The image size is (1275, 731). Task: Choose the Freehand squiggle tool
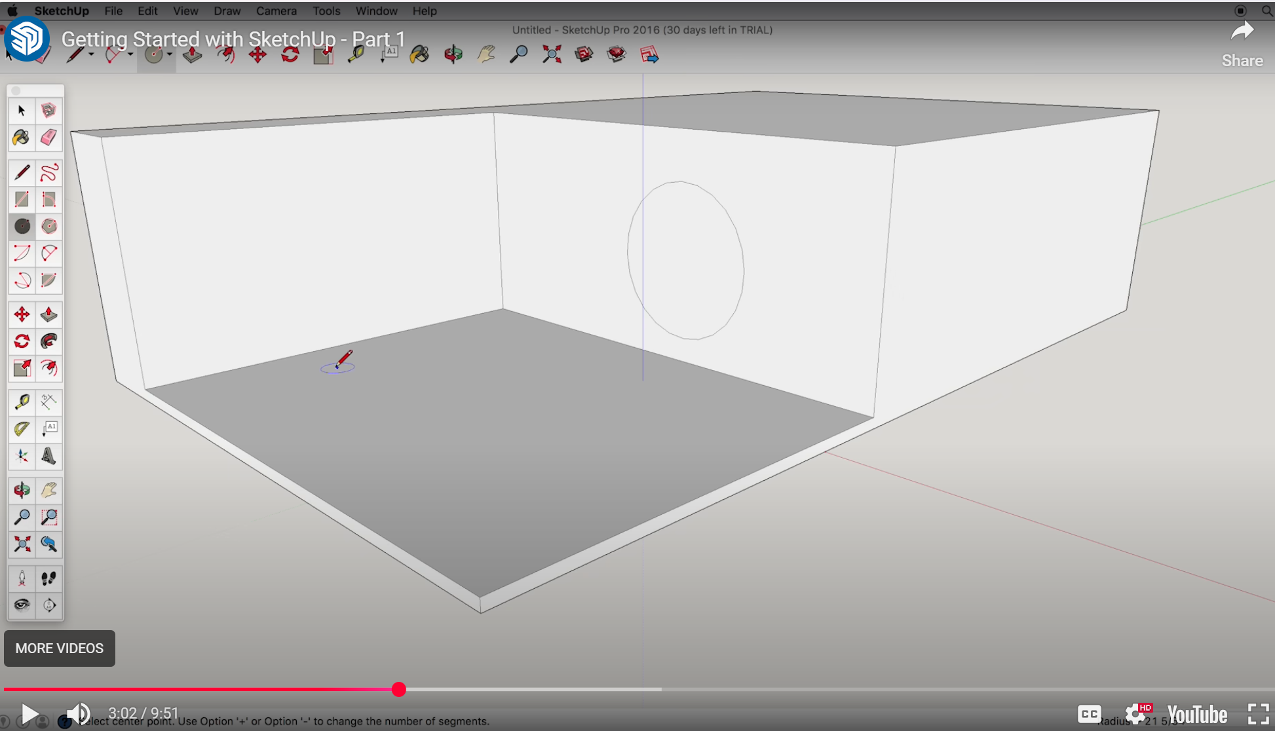48,172
